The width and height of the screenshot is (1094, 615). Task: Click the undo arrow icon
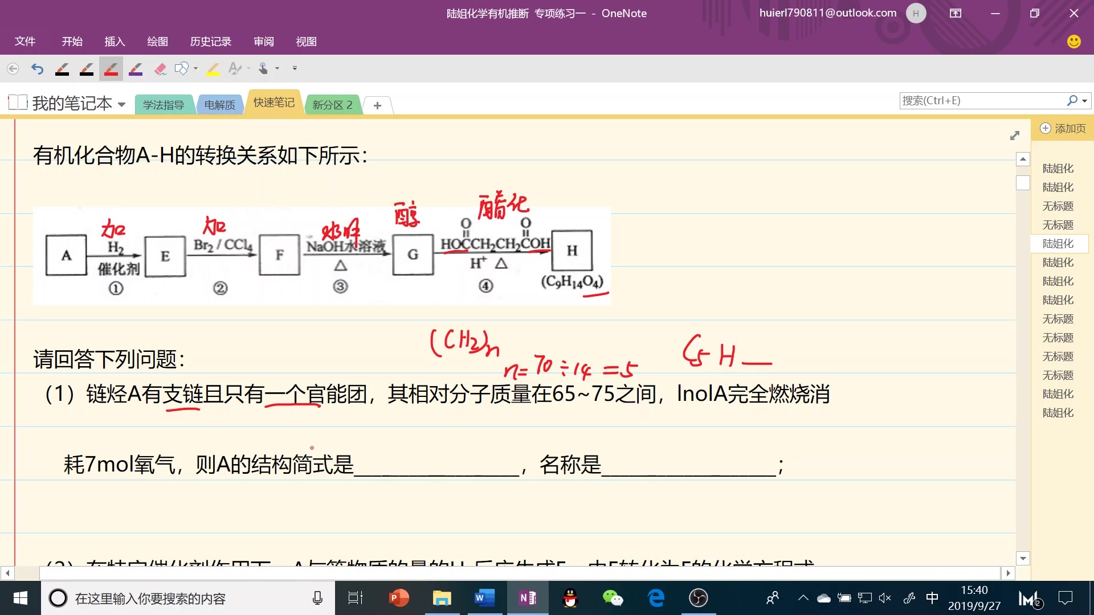coord(36,68)
